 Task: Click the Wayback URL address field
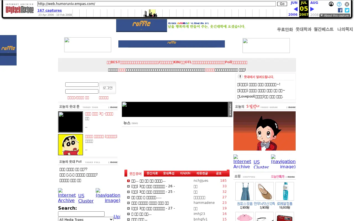coord(157,4)
